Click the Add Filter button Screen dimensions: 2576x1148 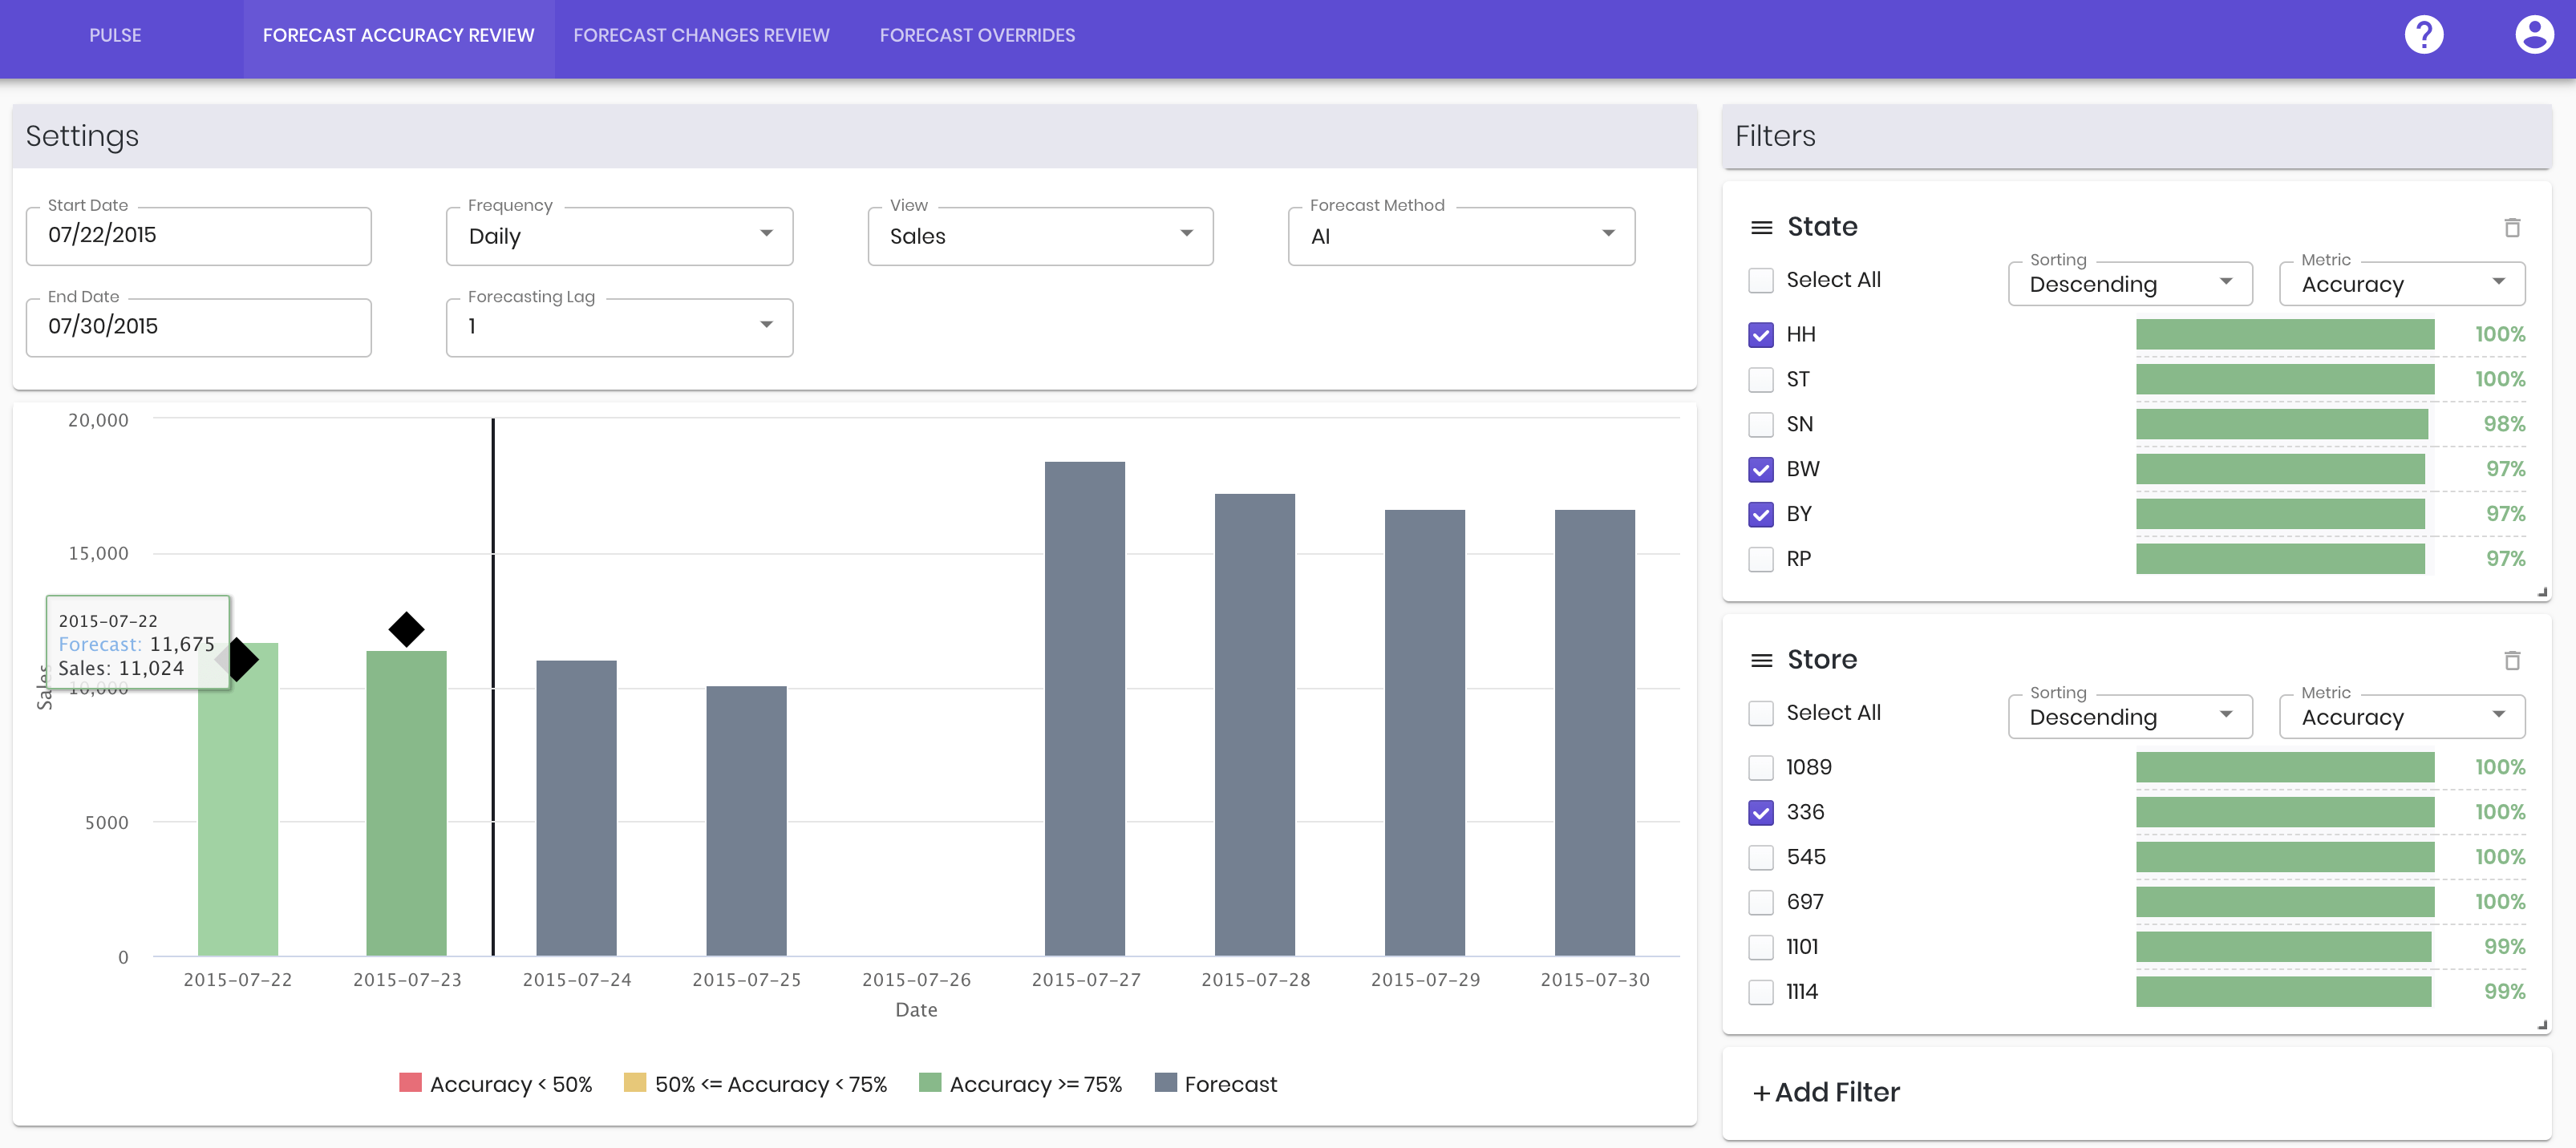[x=1826, y=1092]
